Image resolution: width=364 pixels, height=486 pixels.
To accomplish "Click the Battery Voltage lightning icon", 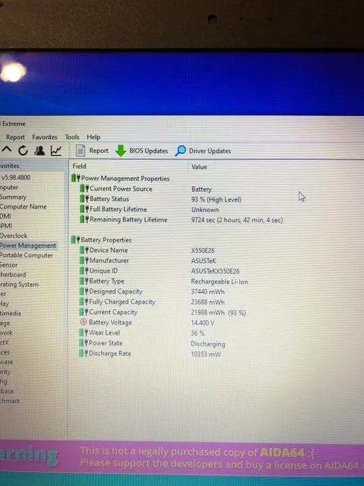I will 84,322.
